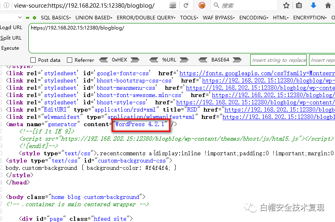Go to home page icon
This screenshot has width=335, height=222.
[328, 5]
